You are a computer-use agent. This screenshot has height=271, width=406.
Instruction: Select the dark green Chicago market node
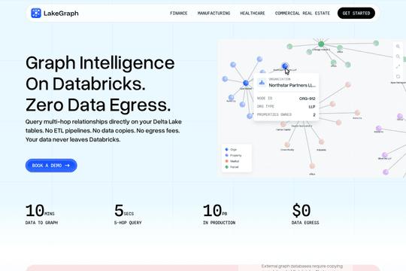(321, 44)
